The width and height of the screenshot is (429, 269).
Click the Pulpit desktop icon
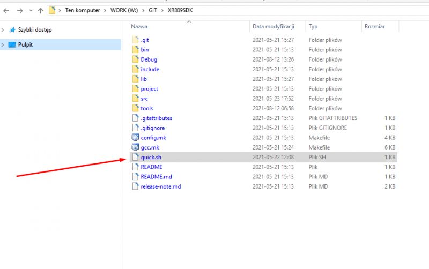point(12,44)
